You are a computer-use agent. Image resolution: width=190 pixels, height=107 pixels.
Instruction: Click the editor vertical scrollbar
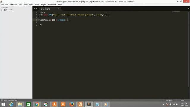pos(189,49)
